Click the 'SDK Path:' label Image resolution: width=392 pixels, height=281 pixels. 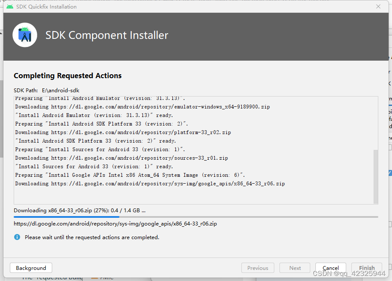26,91
